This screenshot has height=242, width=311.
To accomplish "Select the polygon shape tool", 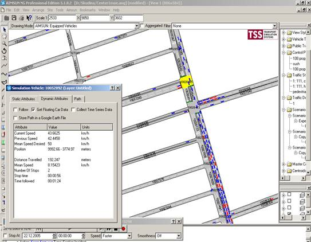I will (4, 82).
